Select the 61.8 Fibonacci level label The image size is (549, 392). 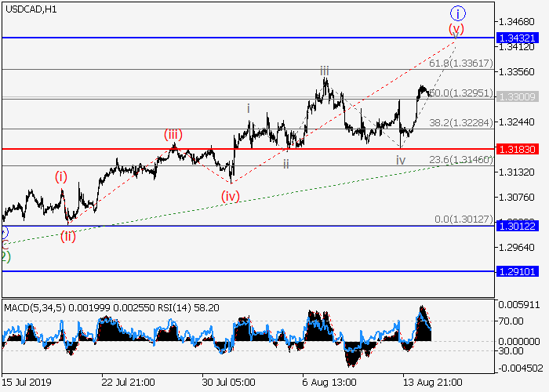pos(463,63)
